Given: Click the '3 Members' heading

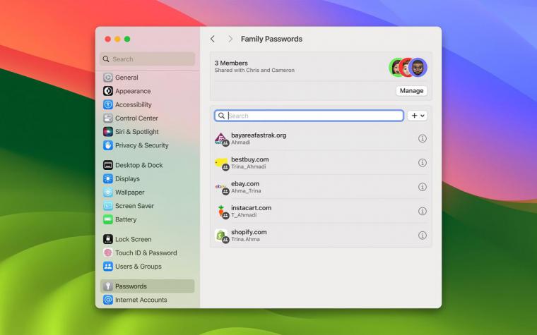Looking at the screenshot, I should (x=231, y=63).
